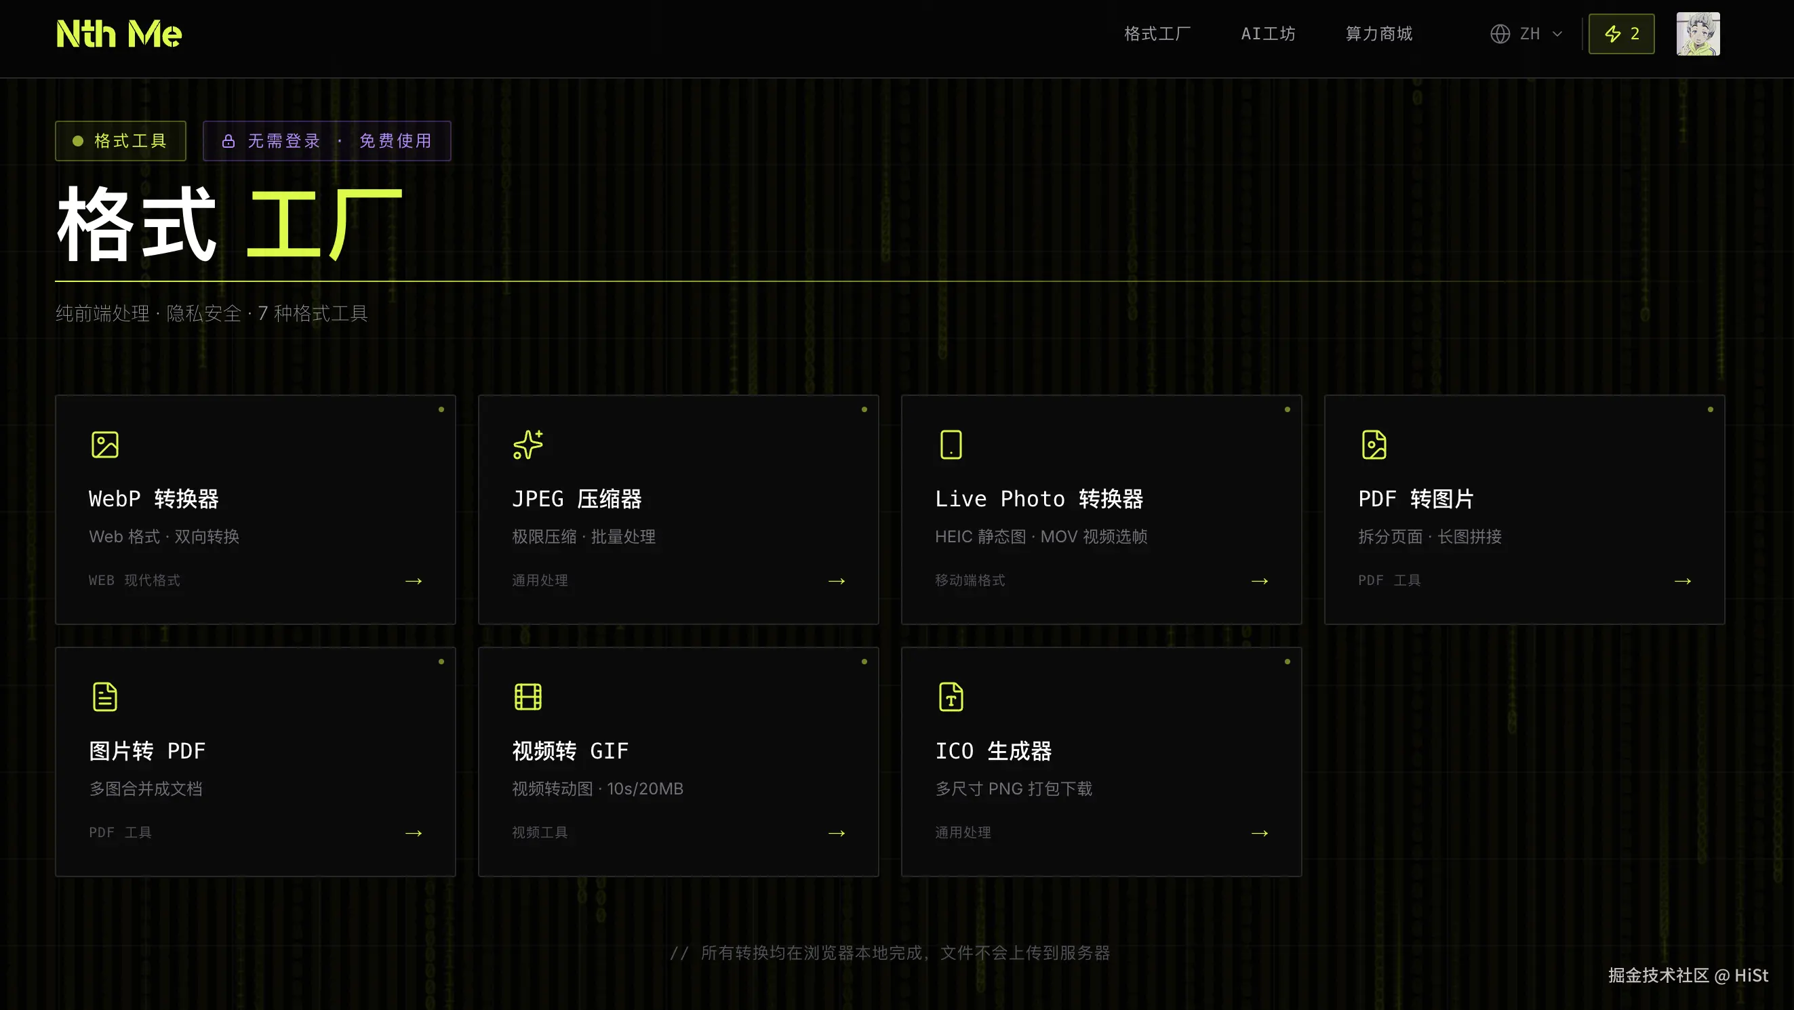Switch to AI工坊
This screenshot has width=1794, height=1010.
pos(1267,33)
